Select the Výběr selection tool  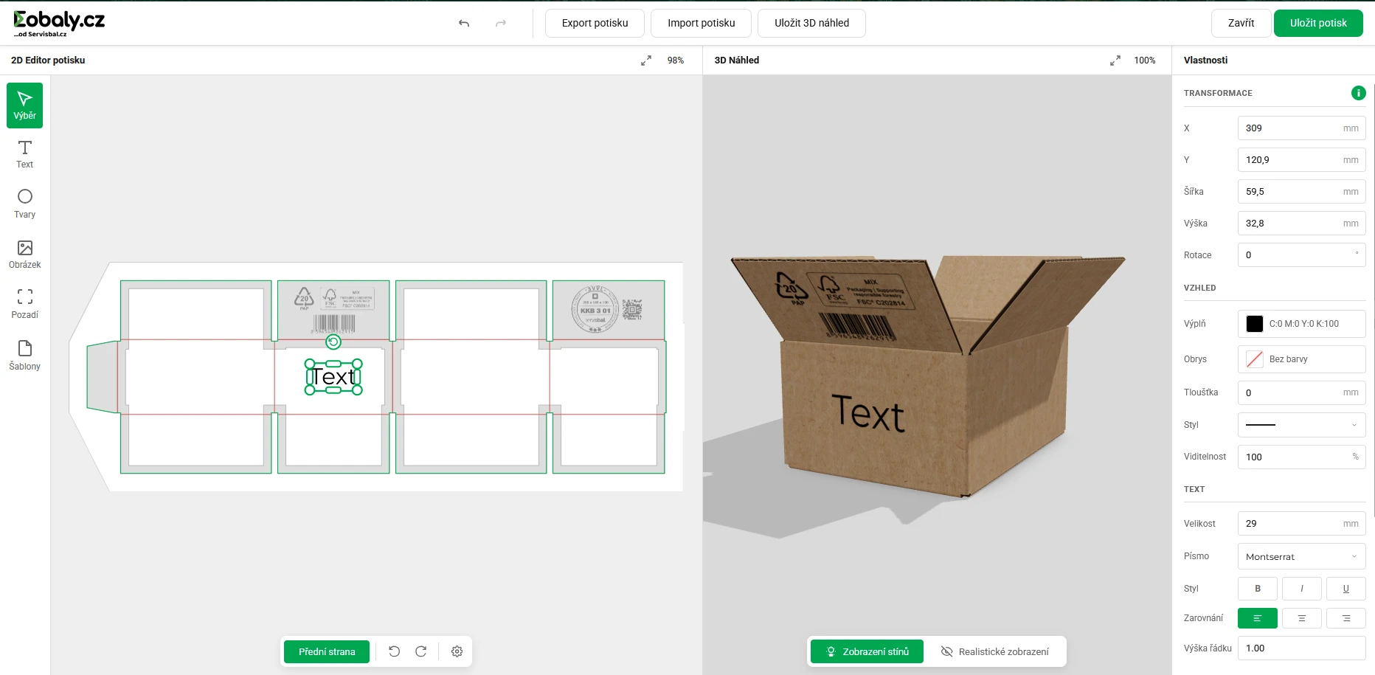pos(25,105)
